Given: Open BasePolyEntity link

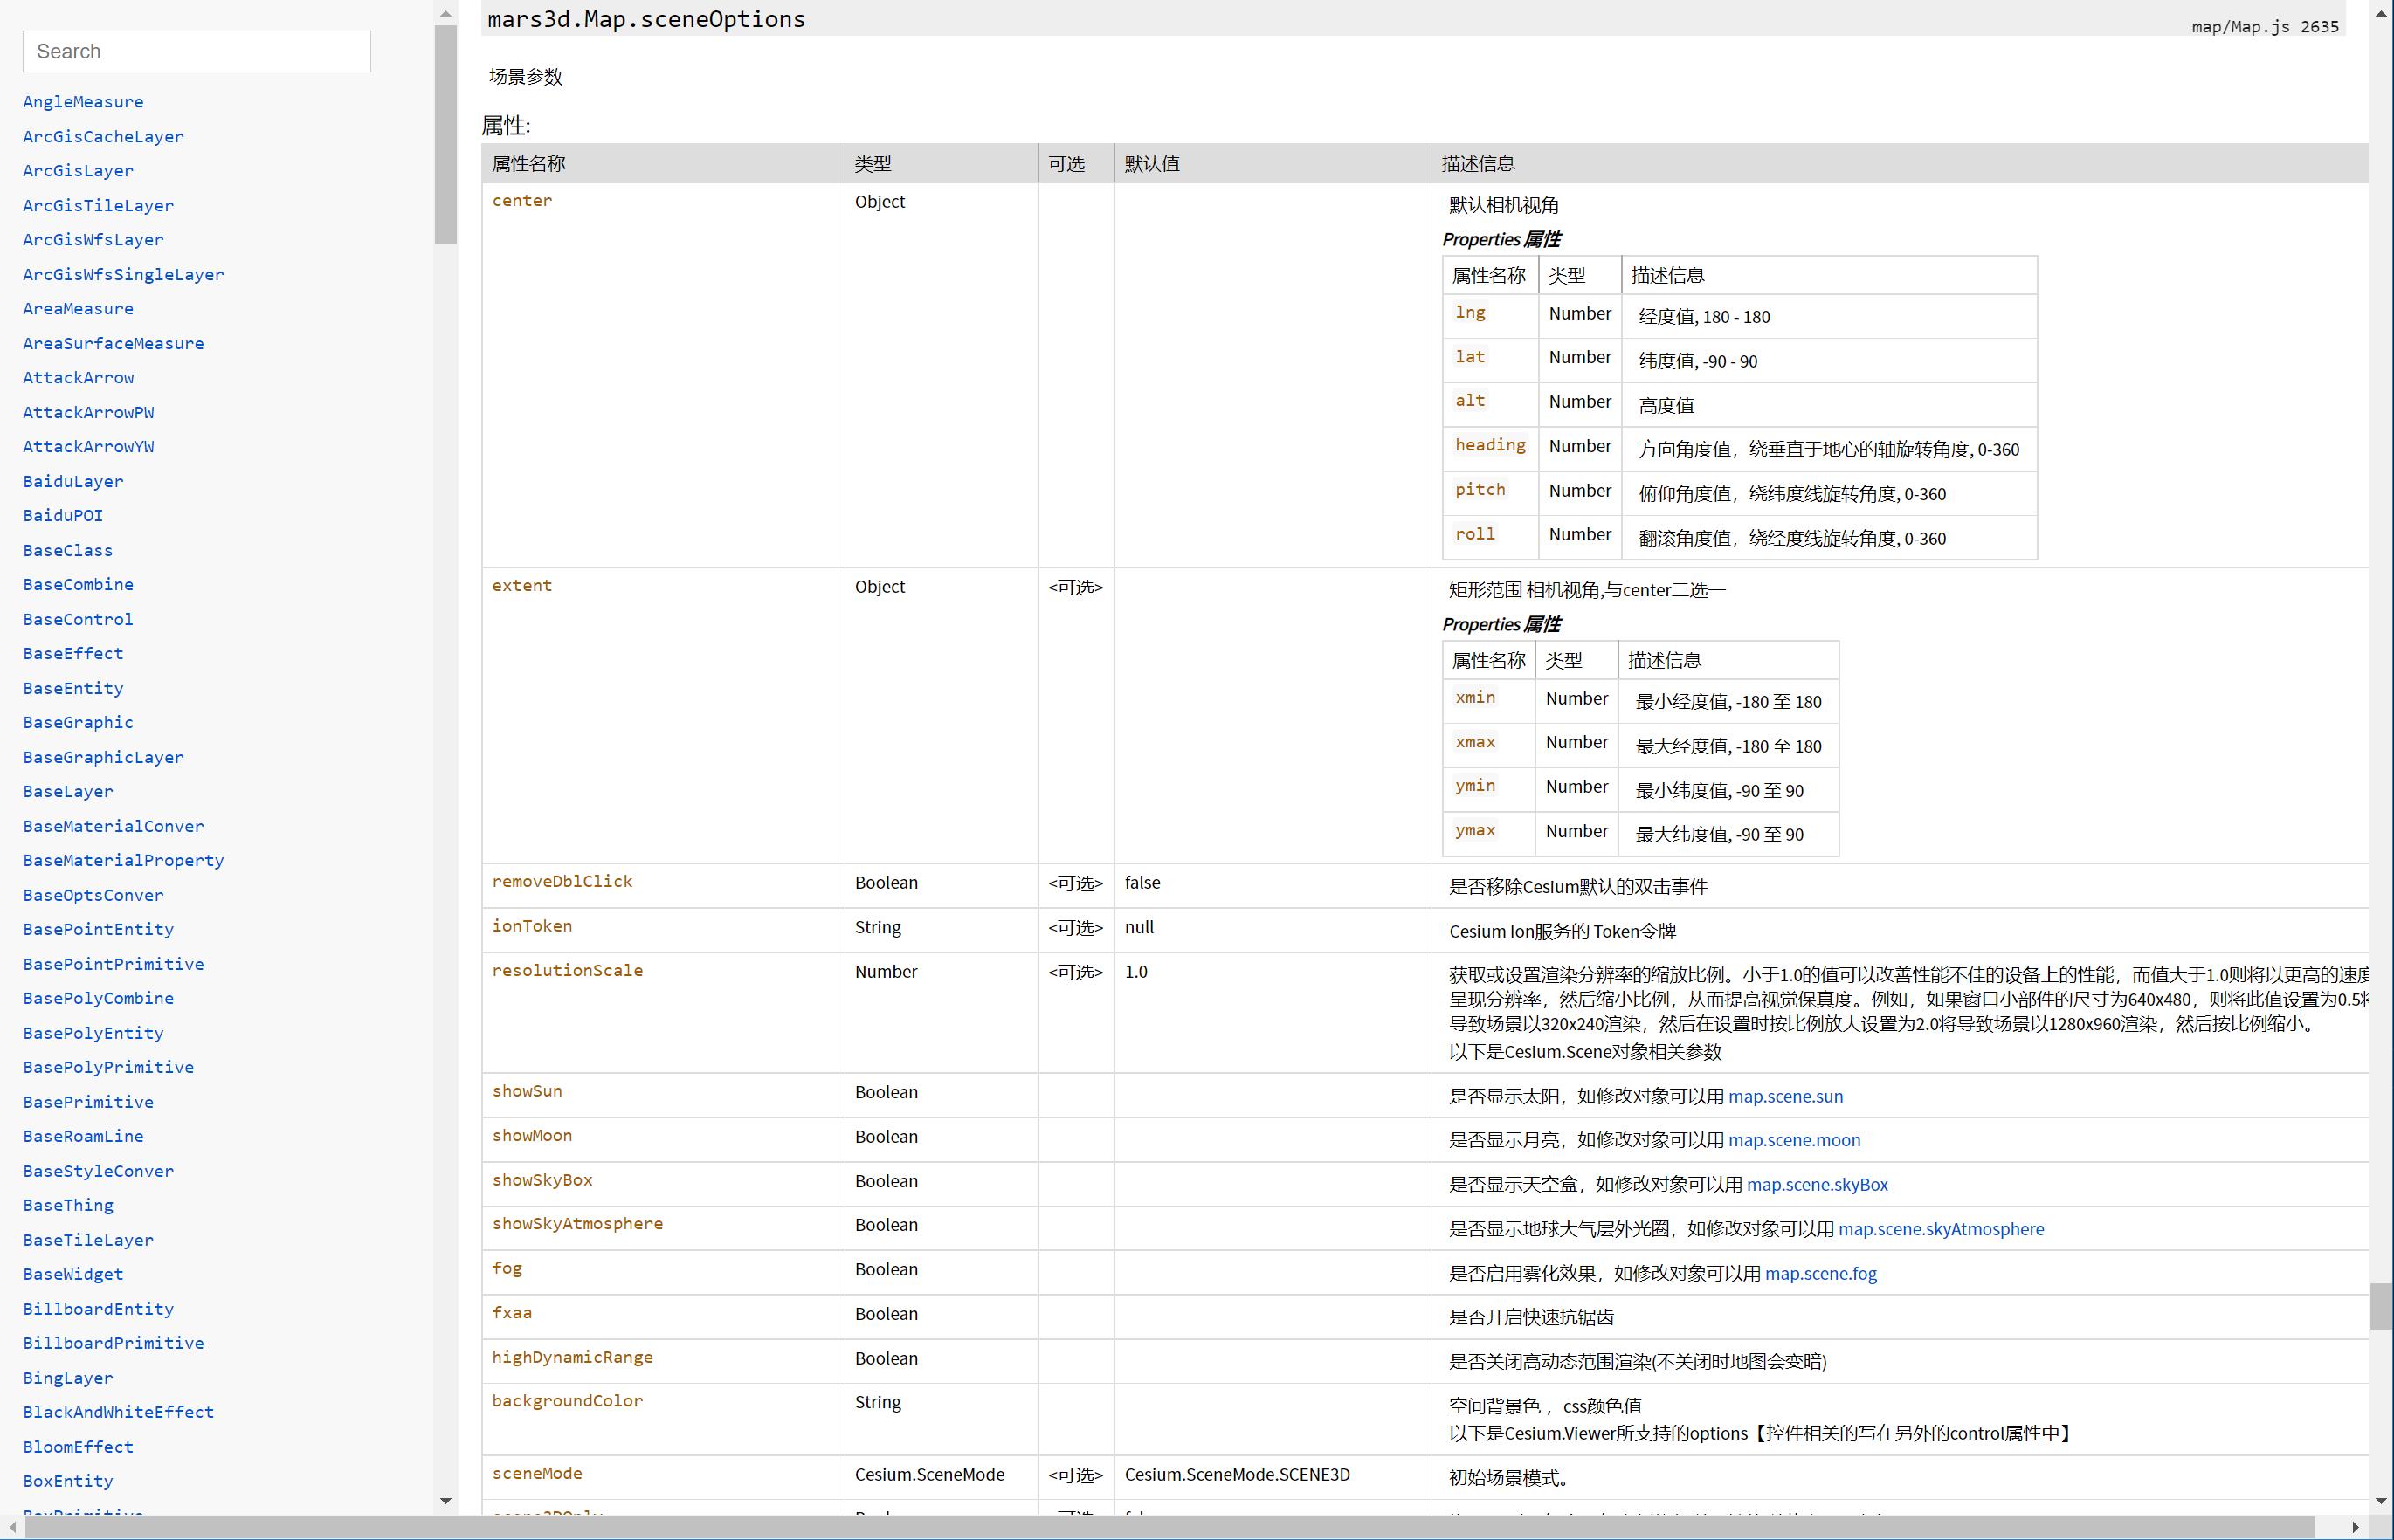Looking at the screenshot, I should point(93,1033).
